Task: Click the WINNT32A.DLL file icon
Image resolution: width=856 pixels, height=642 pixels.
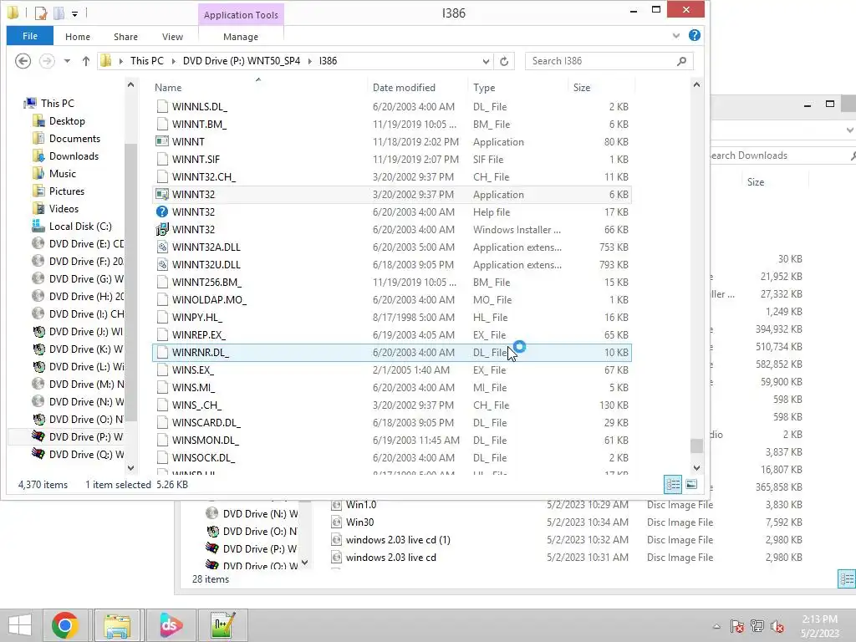Action: coord(162,247)
